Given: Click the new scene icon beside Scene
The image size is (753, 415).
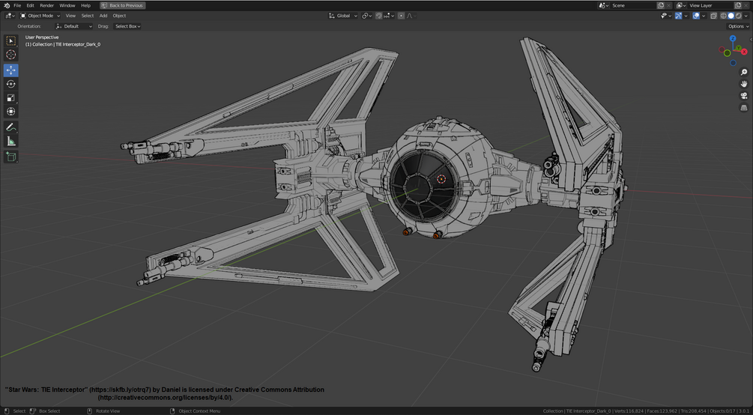Looking at the screenshot, I should (661, 5).
